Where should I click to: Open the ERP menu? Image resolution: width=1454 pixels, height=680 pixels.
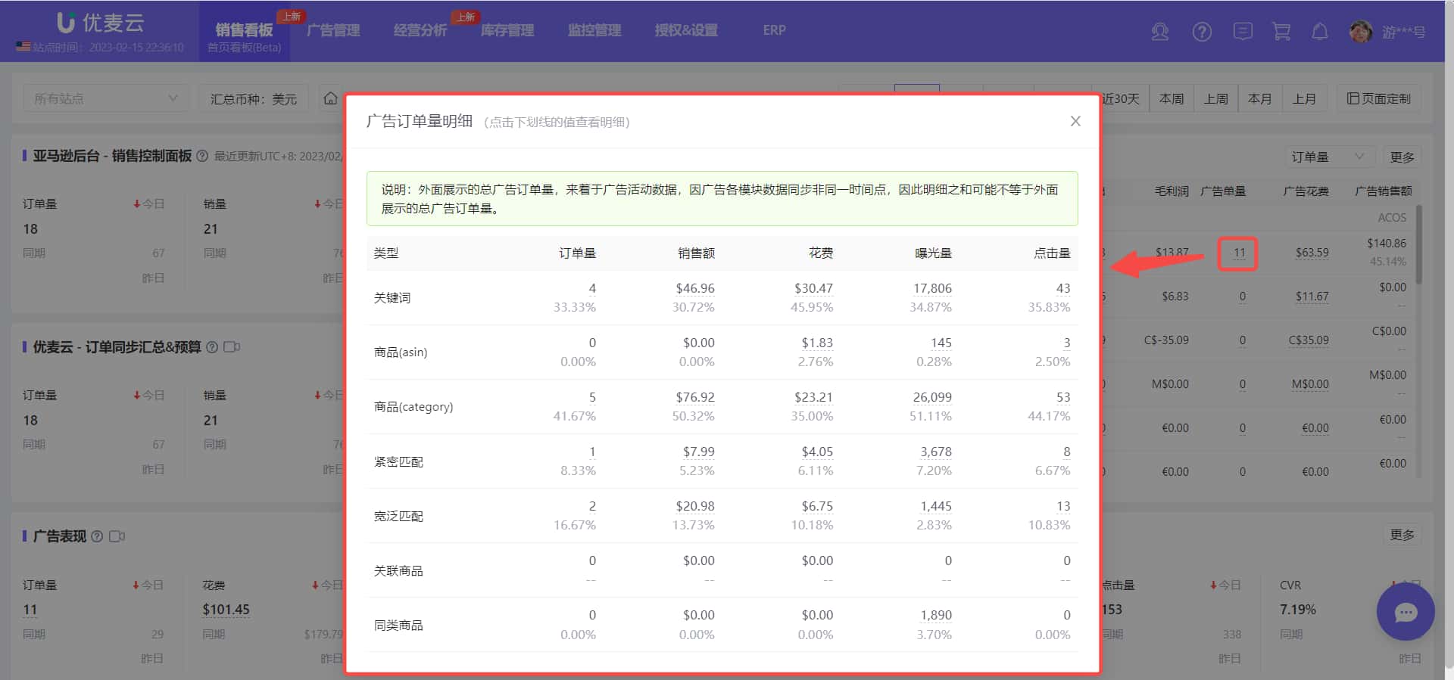pyautogui.click(x=774, y=30)
